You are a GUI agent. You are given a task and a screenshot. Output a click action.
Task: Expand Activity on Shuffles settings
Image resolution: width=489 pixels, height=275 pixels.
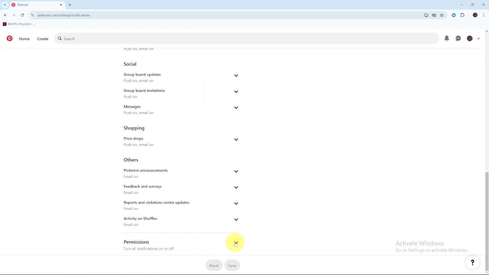[x=236, y=220]
